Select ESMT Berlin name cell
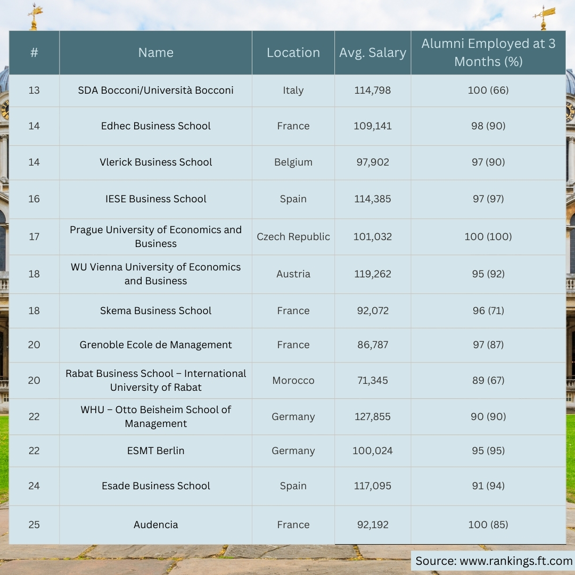This screenshot has height=575, width=575. click(x=156, y=451)
